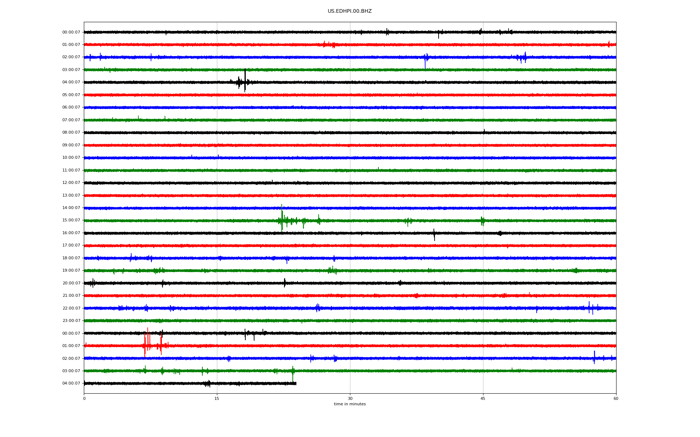Image resolution: width=700 pixels, height=437 pixels.
Task: Click the black downward spike on 16:00:07 trace
Action: (434, 235)
